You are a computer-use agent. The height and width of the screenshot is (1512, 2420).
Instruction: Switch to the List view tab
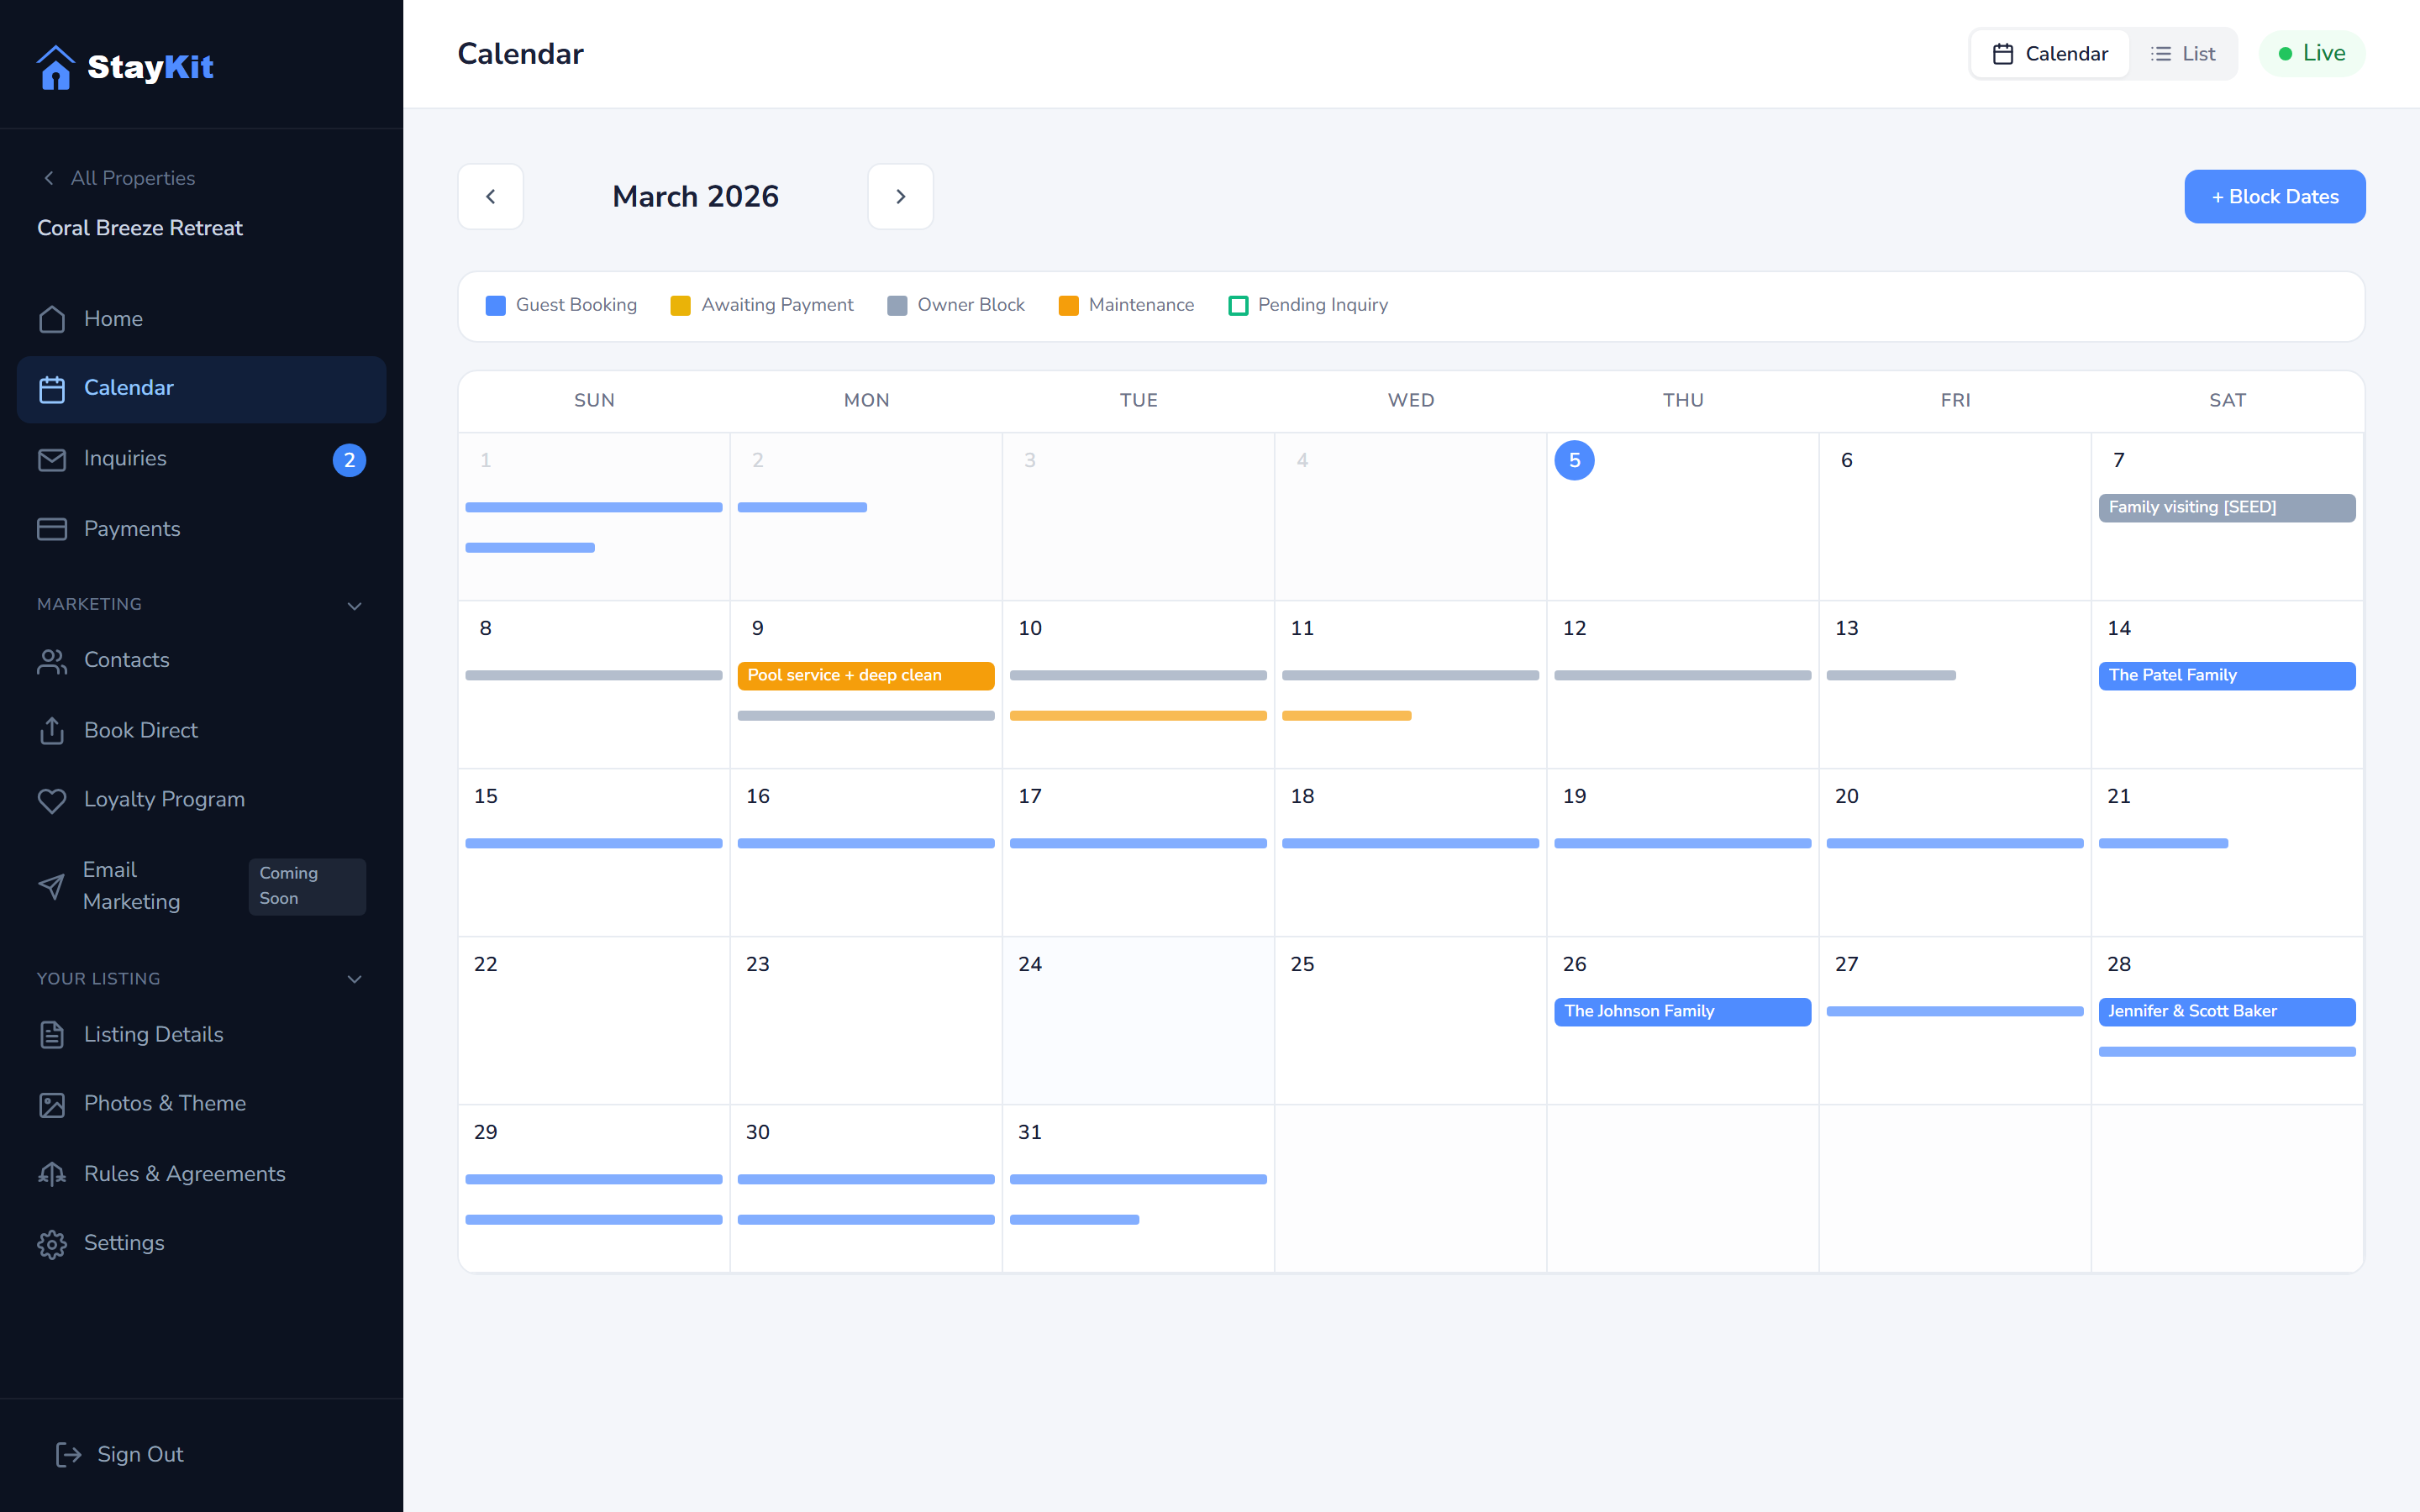pyautogui.click(x=2183, y=53)
